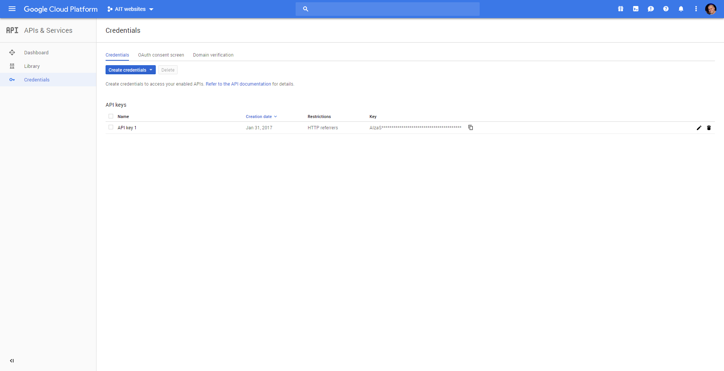The width and height of the screenshot is (724, 371).
Task: Click the search magnifier icon
Action: coord(306,9)
